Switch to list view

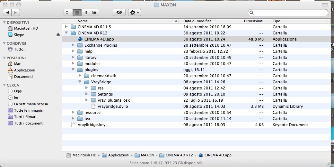click(77, 13)
